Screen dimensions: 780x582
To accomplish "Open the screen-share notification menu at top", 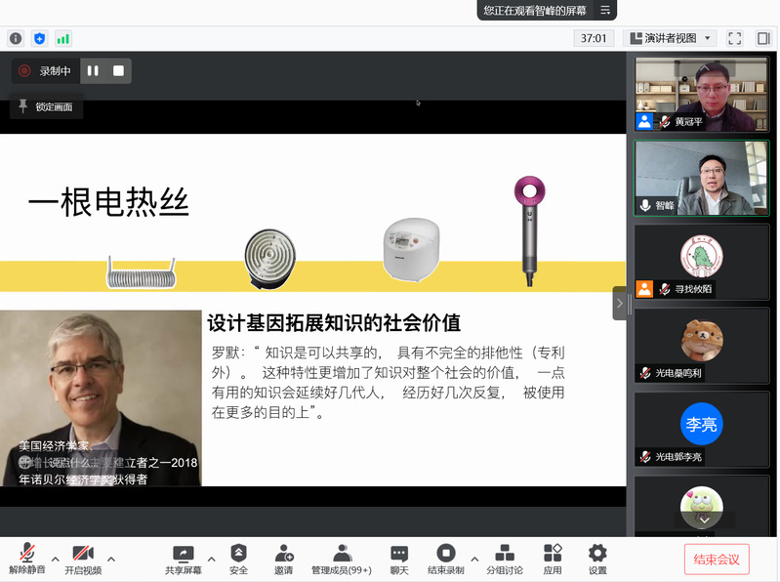I will coord(605,10).
